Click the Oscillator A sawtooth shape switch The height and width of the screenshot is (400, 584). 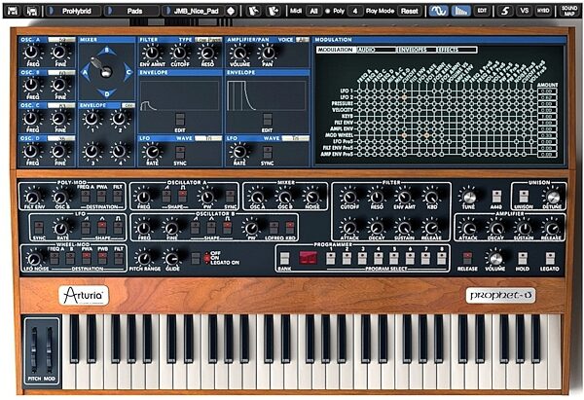coord(166,196)
